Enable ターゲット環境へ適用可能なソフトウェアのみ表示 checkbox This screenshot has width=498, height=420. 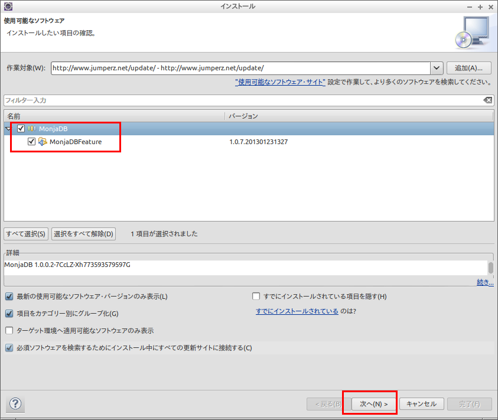point(9,331)
